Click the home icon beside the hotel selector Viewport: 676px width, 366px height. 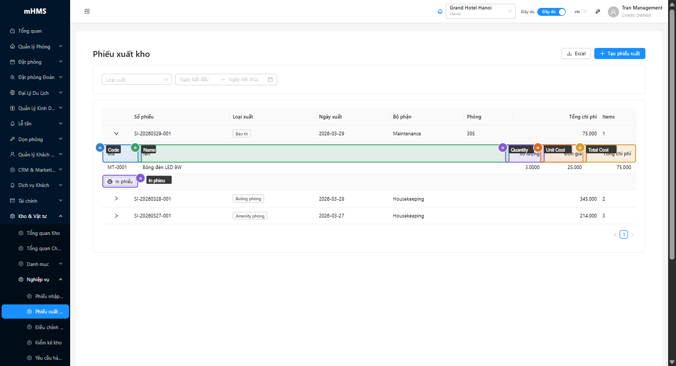(440, 12)
